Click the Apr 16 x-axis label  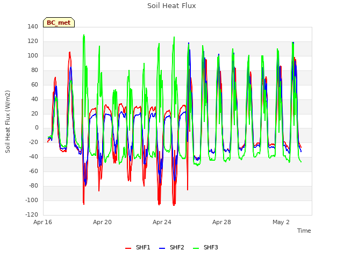pyautogui.click(x=42, y=222)
